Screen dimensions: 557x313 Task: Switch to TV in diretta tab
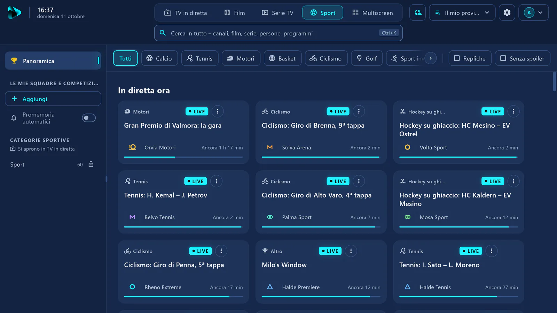click(186, 13)
